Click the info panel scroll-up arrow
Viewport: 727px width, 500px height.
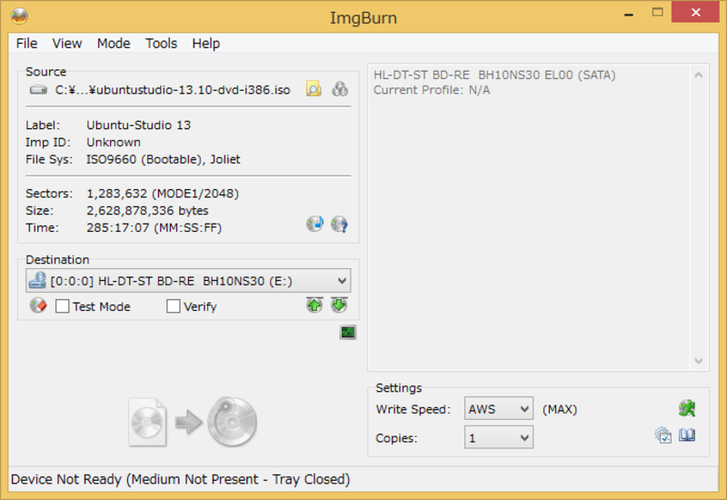[699, 75]
